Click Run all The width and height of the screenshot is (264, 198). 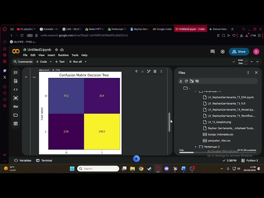(75, 62)
